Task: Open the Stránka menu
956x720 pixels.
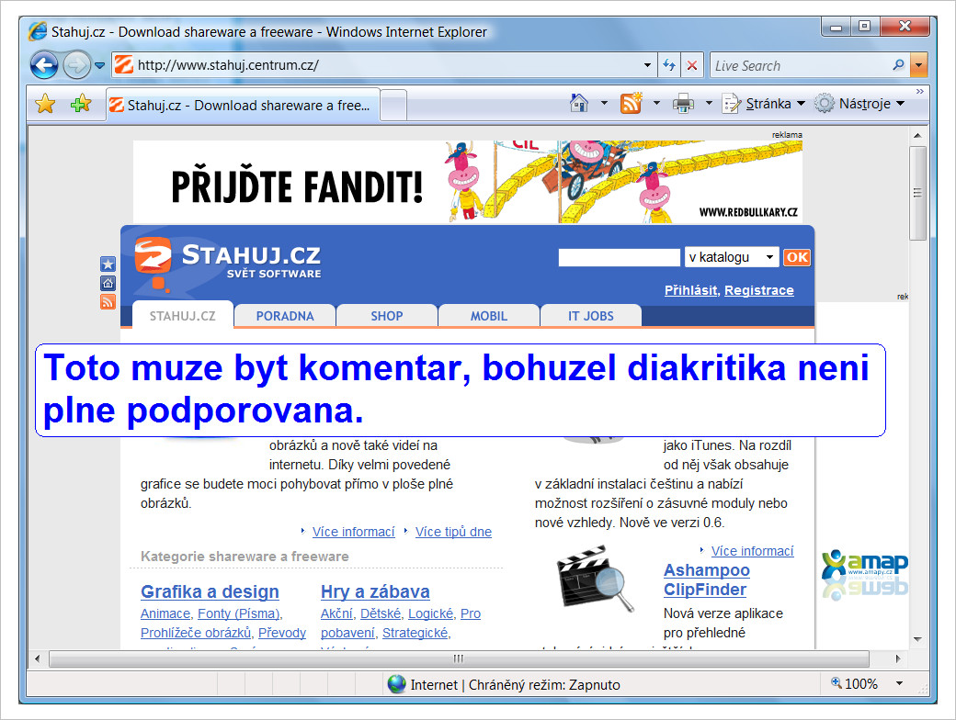Action: [764, 104]
